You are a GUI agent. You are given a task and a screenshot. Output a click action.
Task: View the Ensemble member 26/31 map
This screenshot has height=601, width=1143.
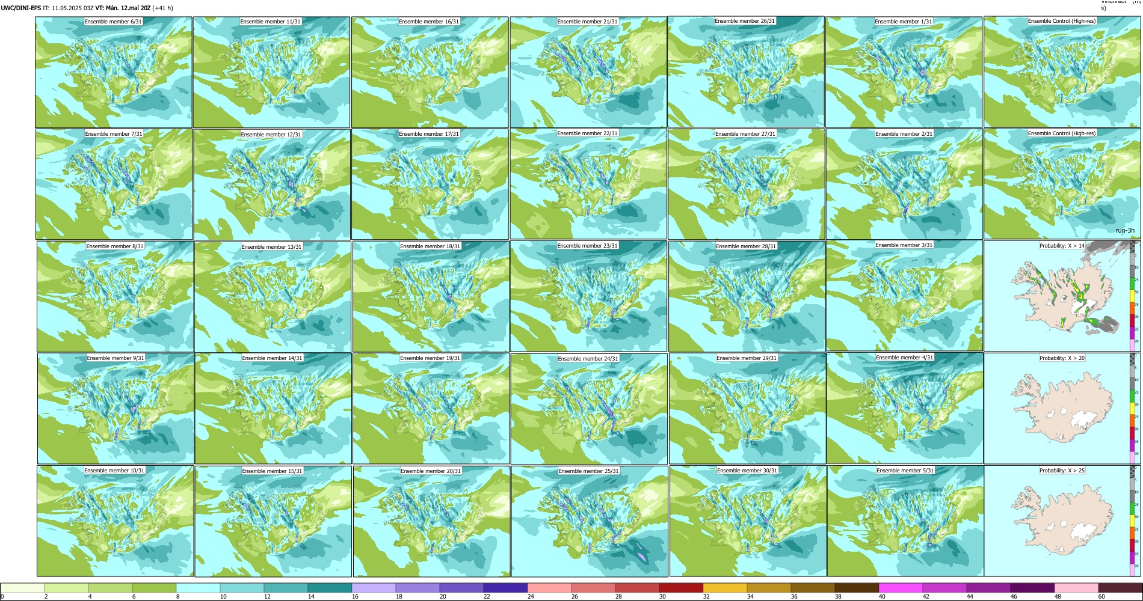click(746, 72)
